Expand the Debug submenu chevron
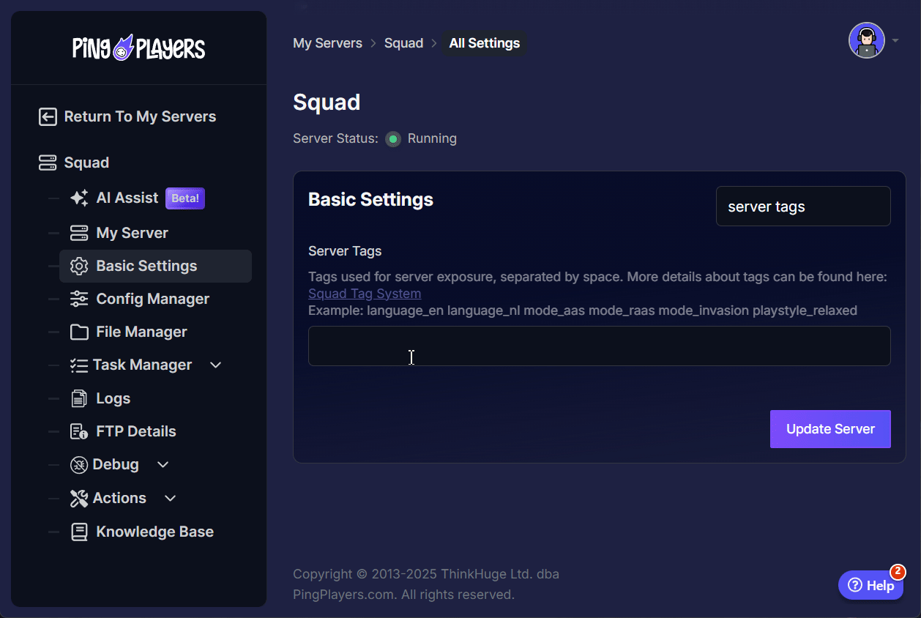The image size is (921, 618). (163, 464)
